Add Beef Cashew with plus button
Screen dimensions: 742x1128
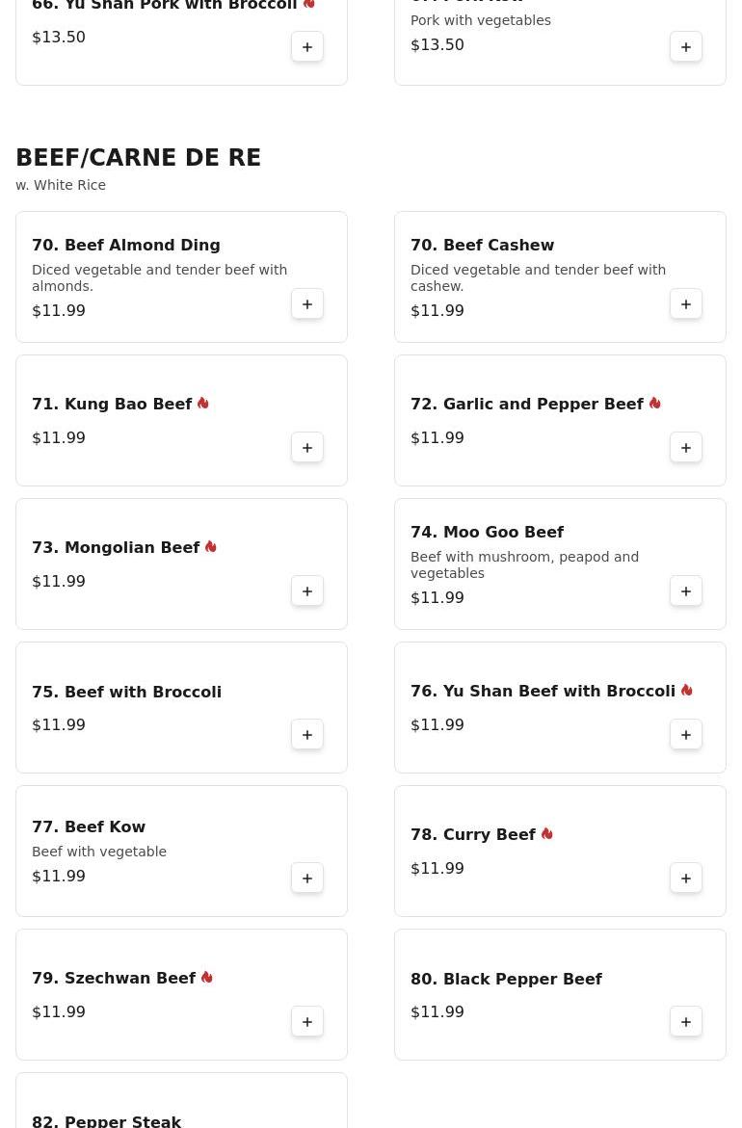coord(686,303)
